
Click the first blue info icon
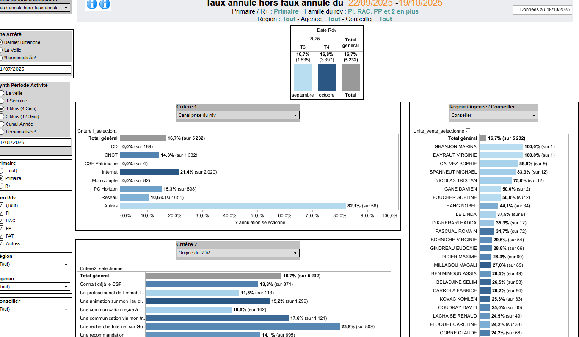[x=92, y=4]
